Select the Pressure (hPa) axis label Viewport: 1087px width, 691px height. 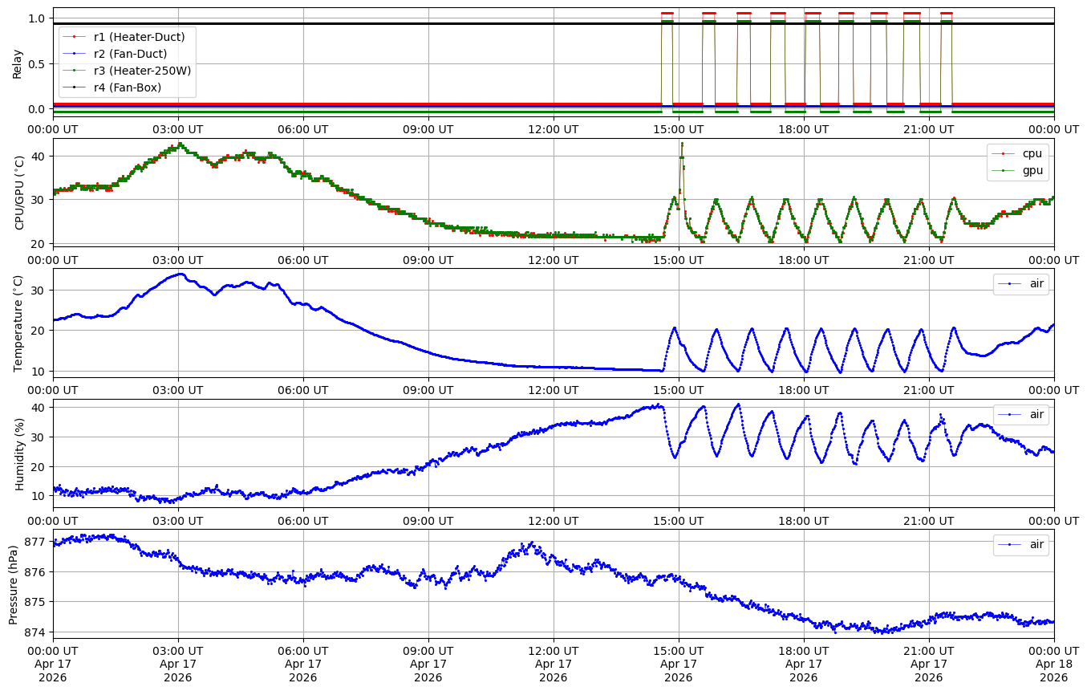click(x=14, y=583)
